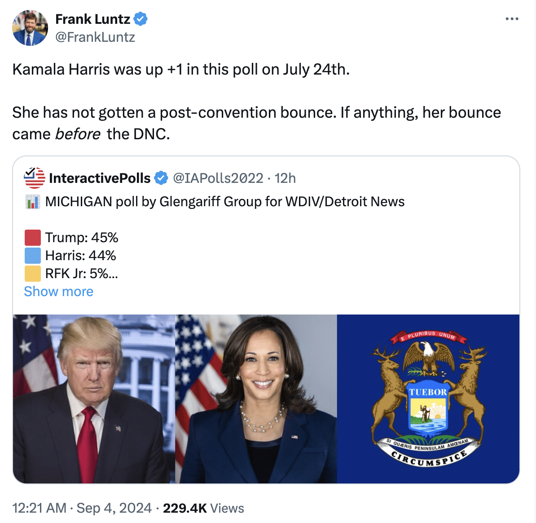
Task: Open the @FrankLuntz handle link
Action: click(95, 37)
